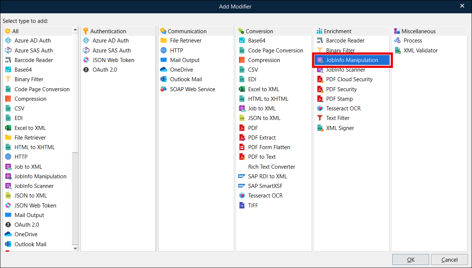Viewport: 472px width, 268px height.
Task: Click TIFF icon in Conversion column
Action: (242, 206)
